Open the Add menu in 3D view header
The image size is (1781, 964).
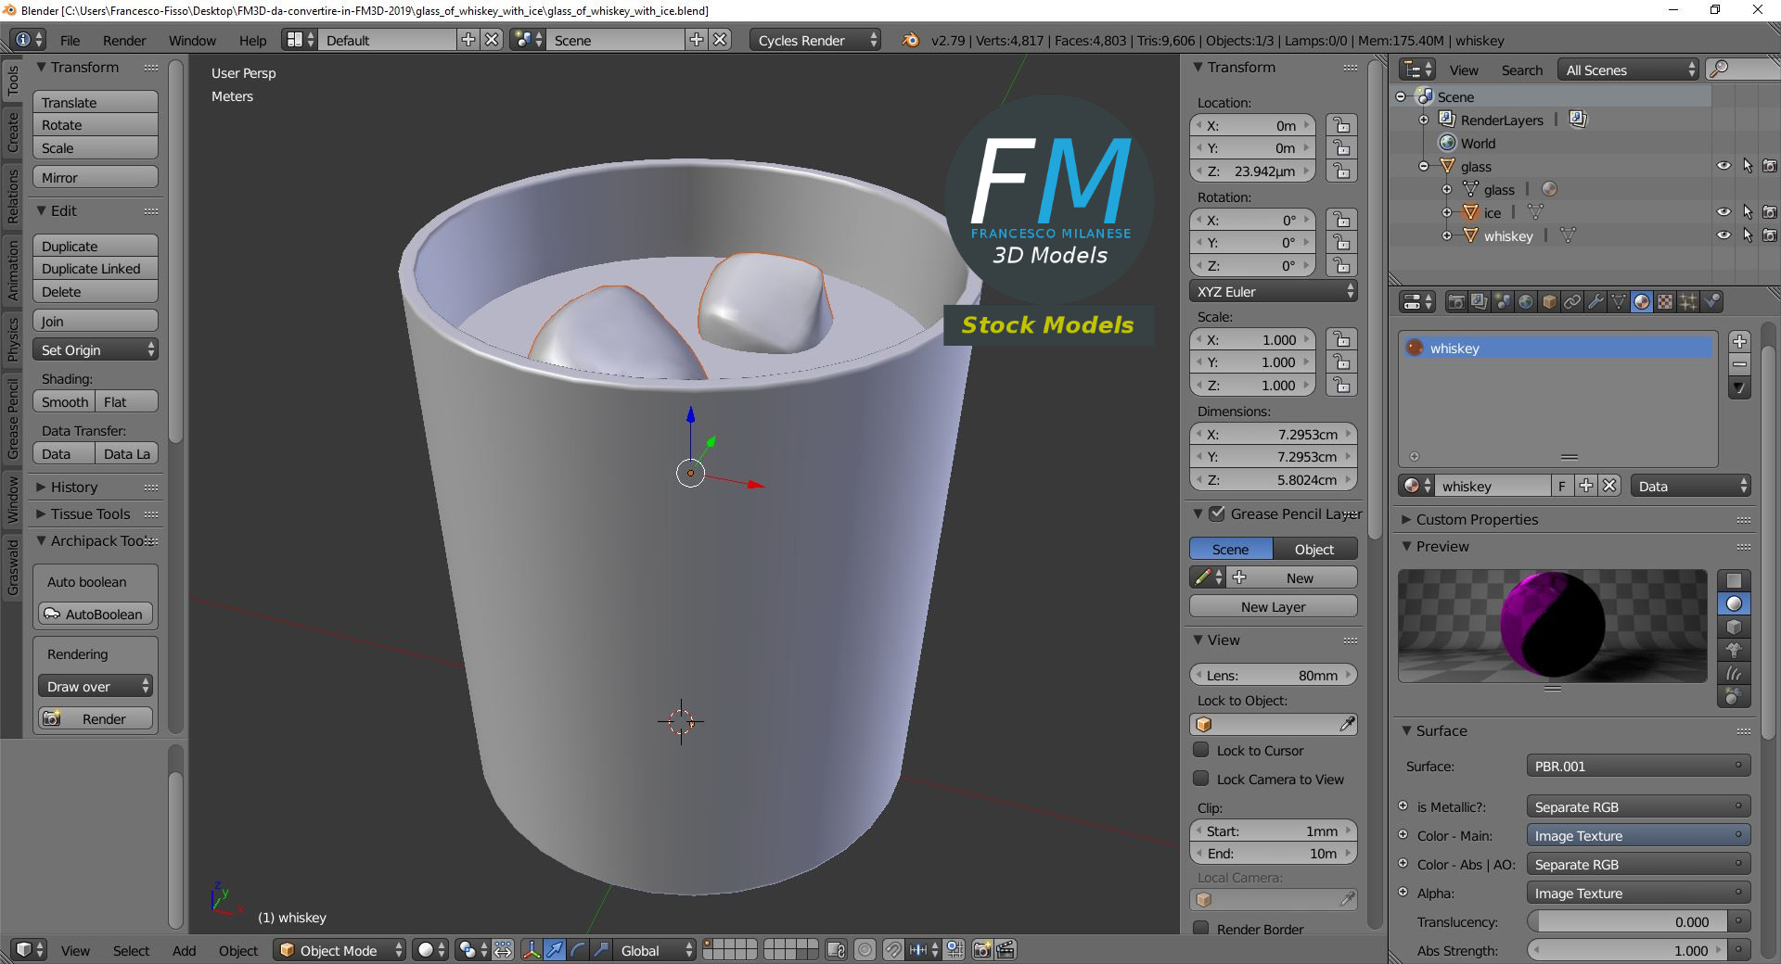click(184, 950)
